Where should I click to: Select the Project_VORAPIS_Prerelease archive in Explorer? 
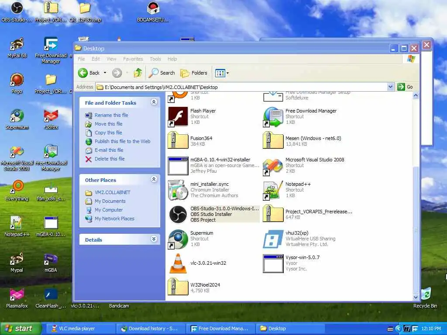[x=307, y=214]
